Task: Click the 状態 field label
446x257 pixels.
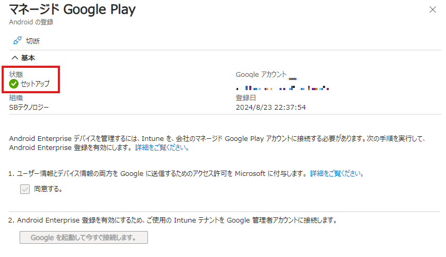Action: 16,75
